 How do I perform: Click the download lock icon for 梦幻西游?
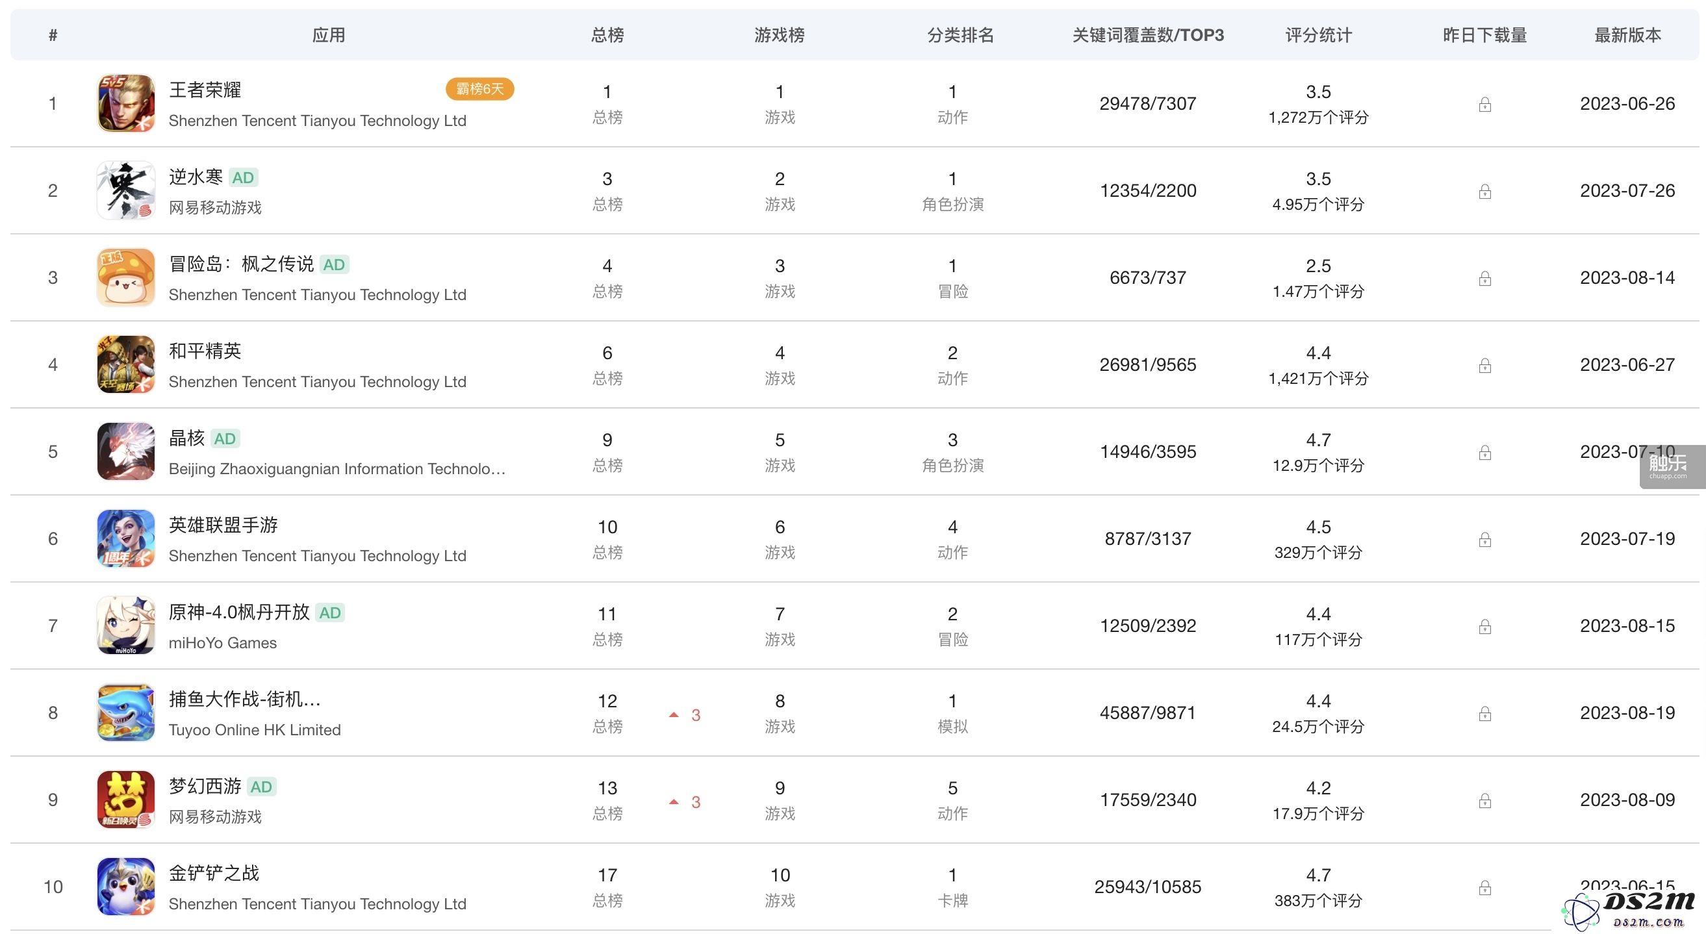tap(1485, 801)
